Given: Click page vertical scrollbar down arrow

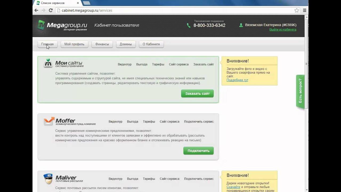Looking at the screenshot, I should pos(307,190).
